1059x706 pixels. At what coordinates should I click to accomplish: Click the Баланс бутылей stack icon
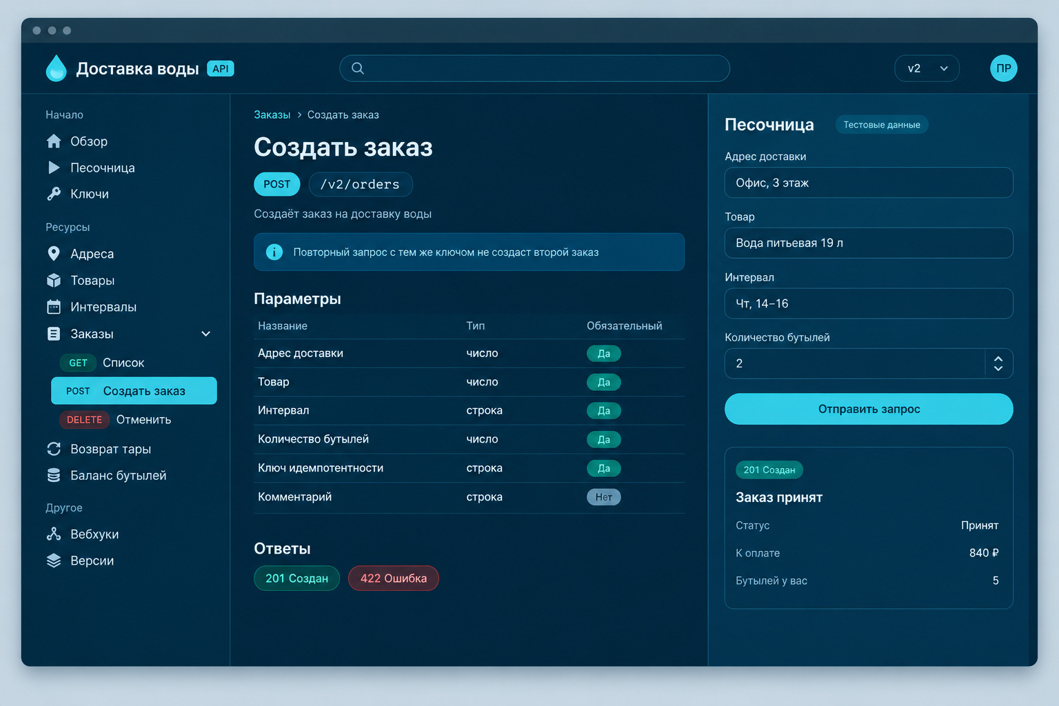tap(54, 476)
